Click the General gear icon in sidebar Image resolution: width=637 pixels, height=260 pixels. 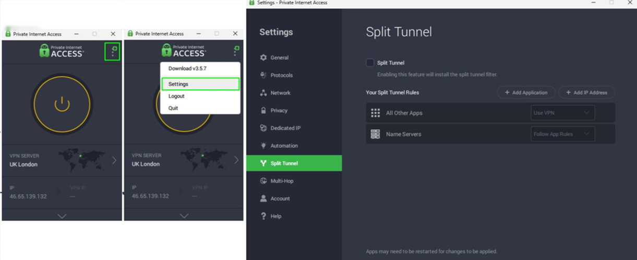point(263,58)
